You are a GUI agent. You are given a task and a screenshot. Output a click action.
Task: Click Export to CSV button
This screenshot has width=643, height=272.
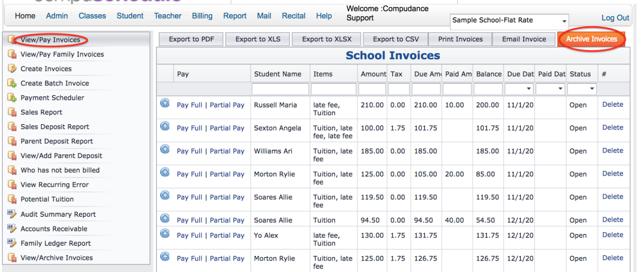pyautogui.click(x=395, y=39)
